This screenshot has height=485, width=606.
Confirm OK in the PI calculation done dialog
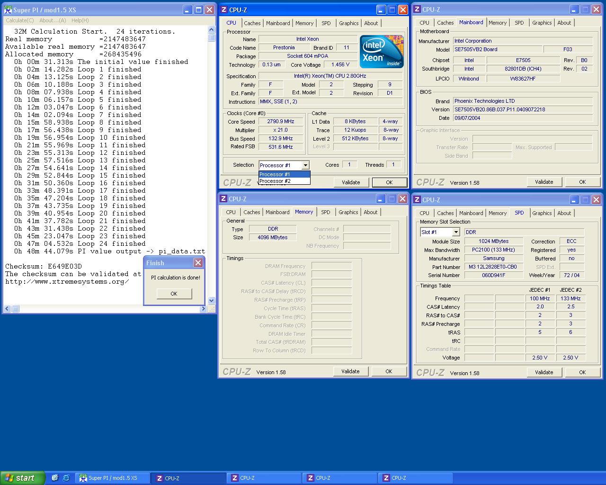coord(174,294)
